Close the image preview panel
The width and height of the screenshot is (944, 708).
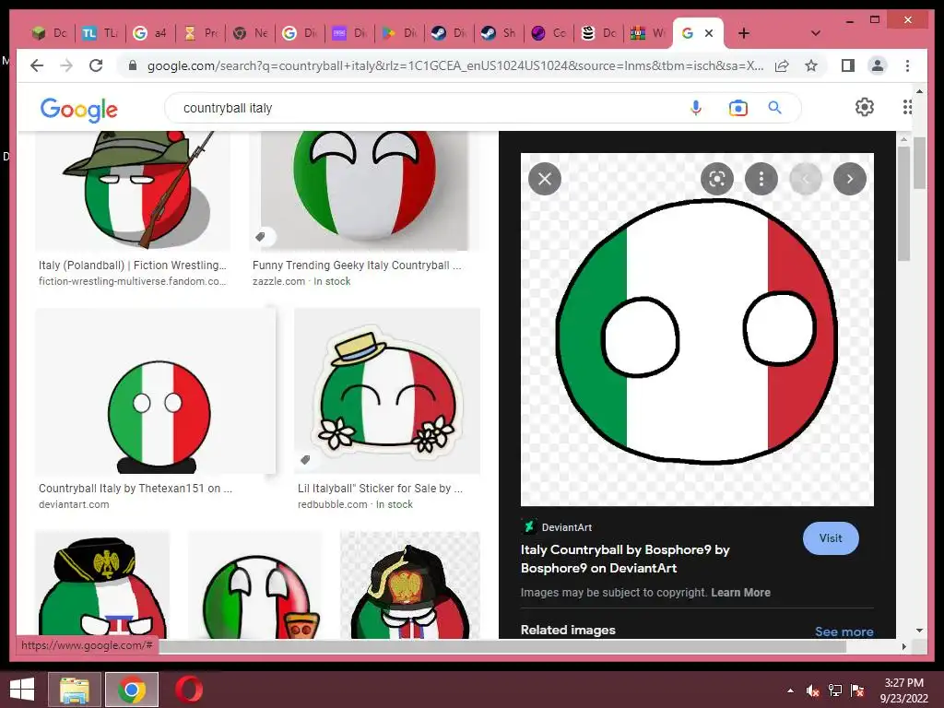click(x=545, y=179)
